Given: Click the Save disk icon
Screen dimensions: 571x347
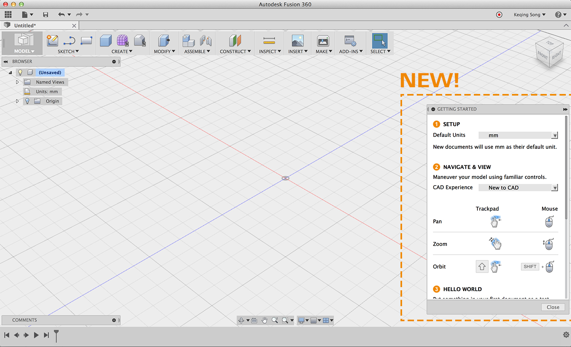Looking at the screenshot, I should 46,15.
